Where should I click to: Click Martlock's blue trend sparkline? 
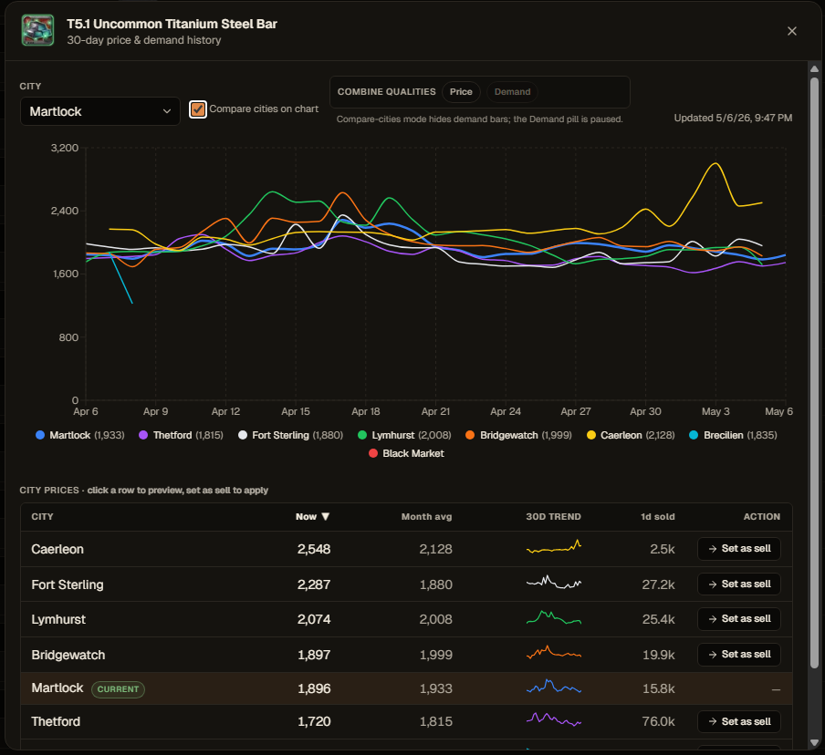(554, 687)
